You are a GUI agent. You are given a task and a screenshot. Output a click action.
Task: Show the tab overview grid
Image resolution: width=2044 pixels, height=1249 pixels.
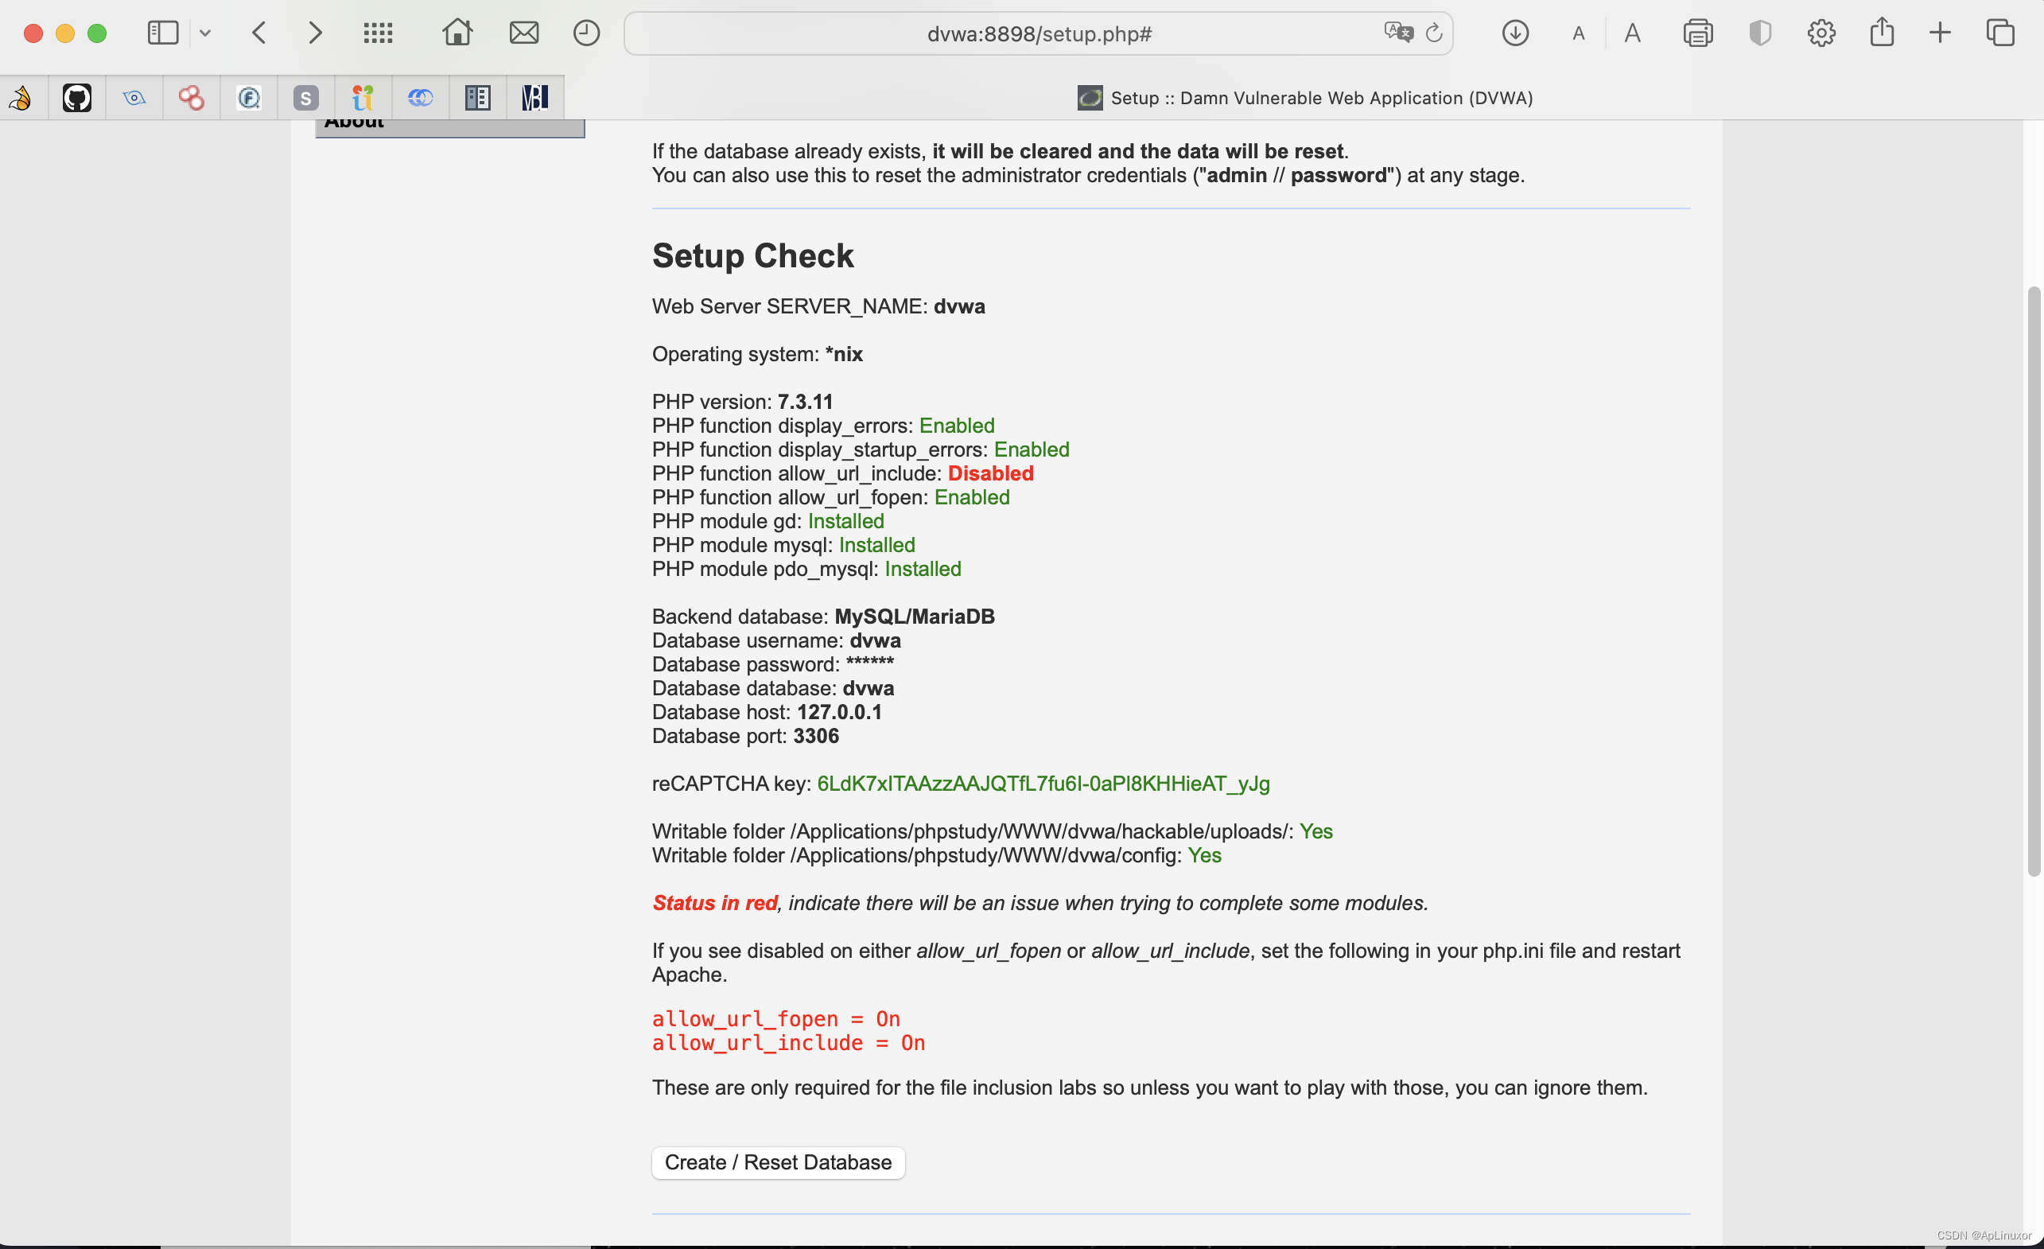click(x=2000, y=33)
